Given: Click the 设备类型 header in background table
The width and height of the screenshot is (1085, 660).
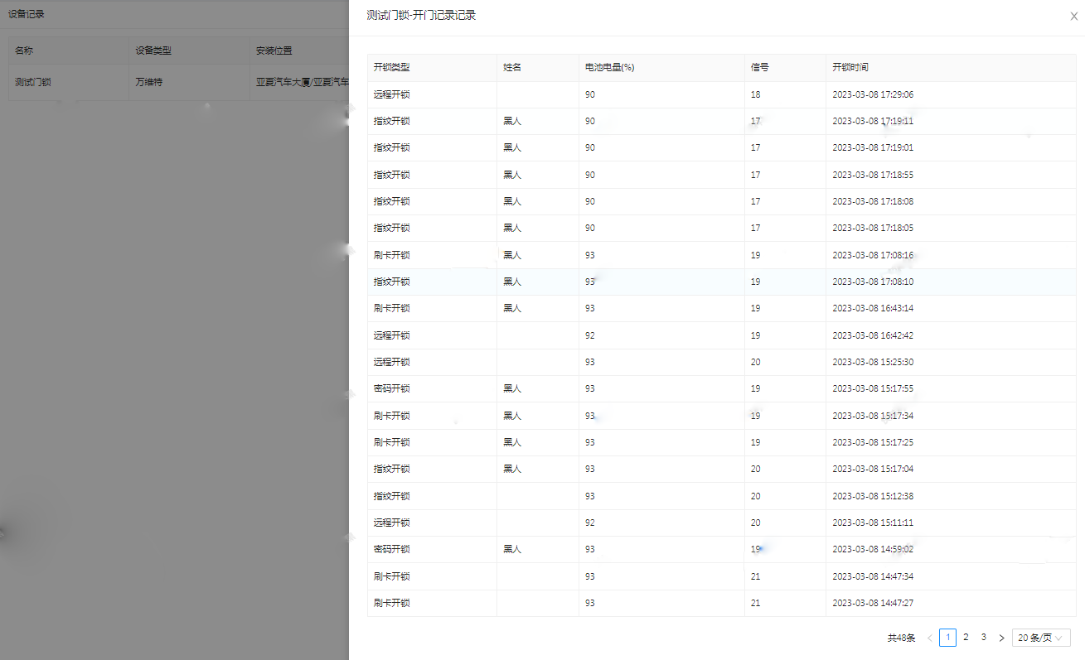Looking at the screenshot, I should pos(153,51).
